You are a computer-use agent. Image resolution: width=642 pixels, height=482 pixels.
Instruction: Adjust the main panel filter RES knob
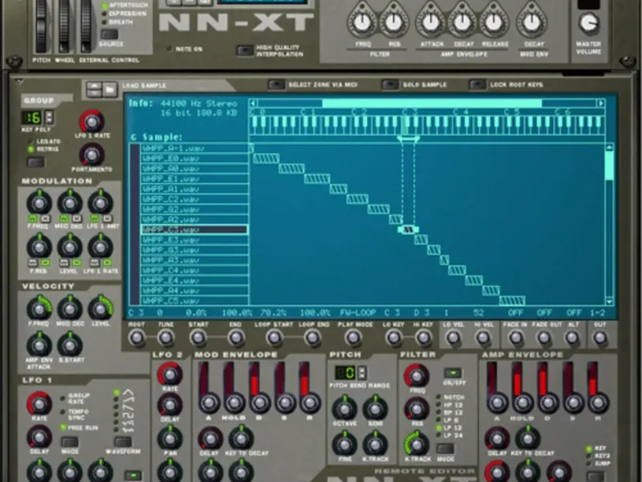pyautogui.click(x=394, y=23)
